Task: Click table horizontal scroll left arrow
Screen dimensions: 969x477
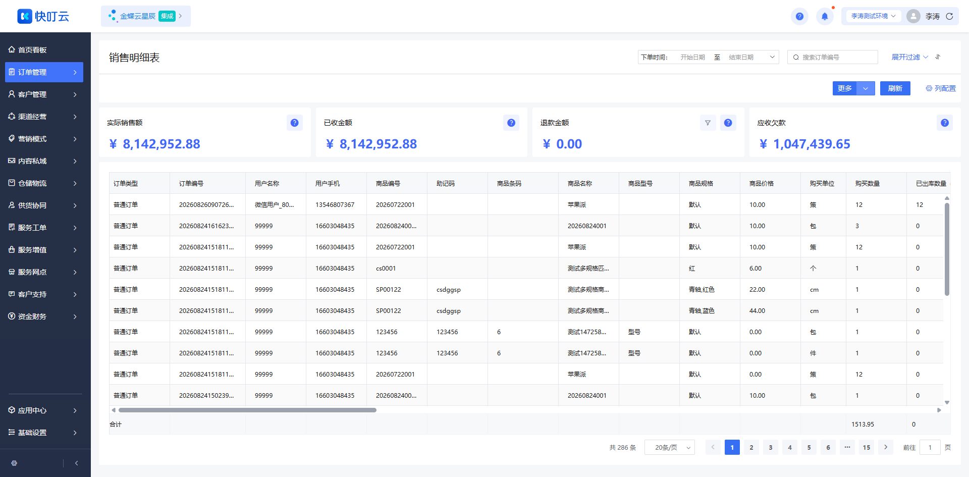Action: [x=114, y=410]
